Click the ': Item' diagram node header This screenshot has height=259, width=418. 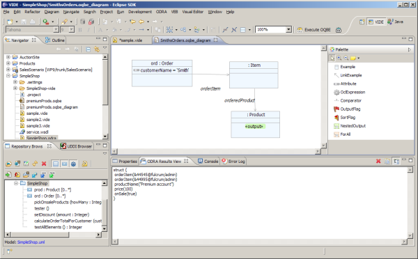[254, 65]
